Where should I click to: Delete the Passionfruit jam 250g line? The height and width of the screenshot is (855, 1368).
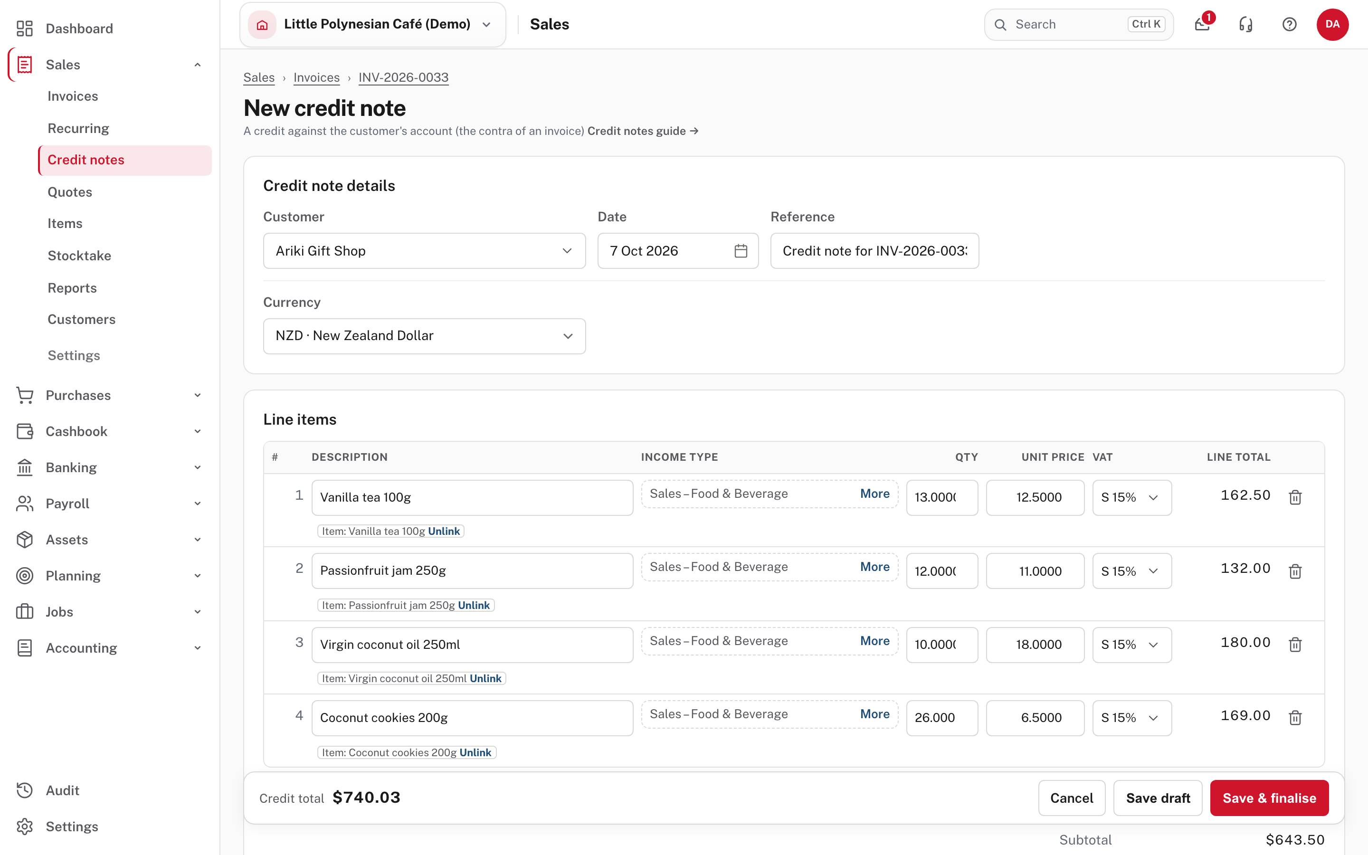[x=1294, y=571]
